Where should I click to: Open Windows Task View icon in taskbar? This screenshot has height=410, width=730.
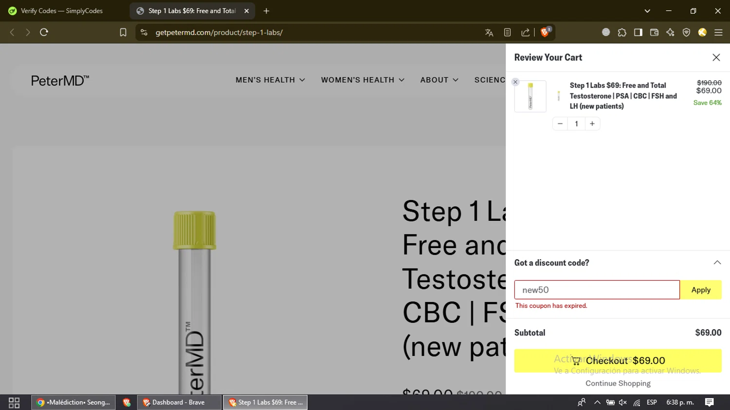[x=14, y=403]
